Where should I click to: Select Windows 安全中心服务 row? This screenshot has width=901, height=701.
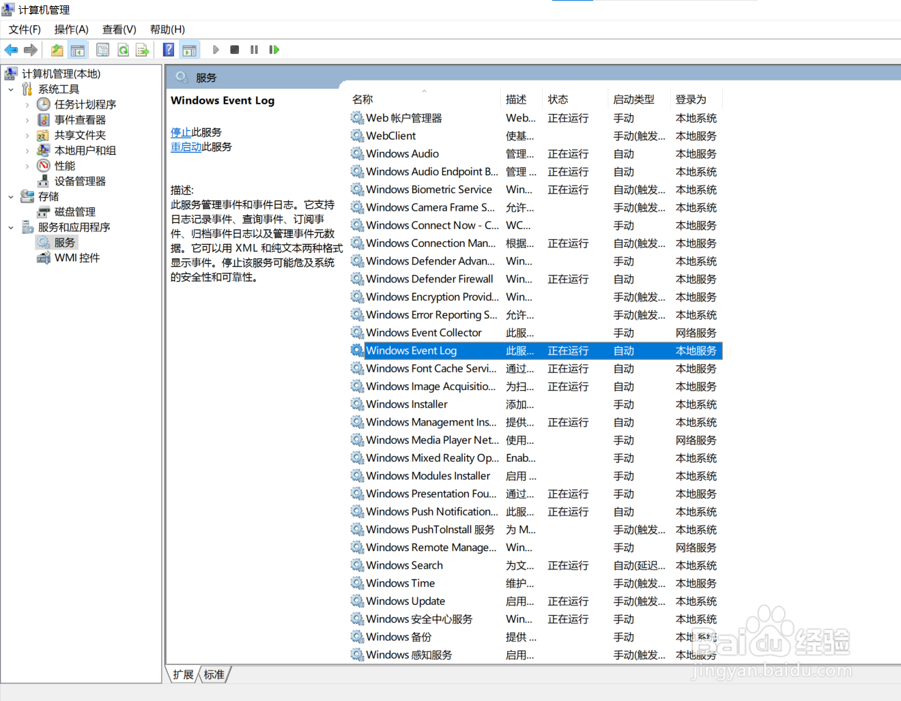pos(536,619)
